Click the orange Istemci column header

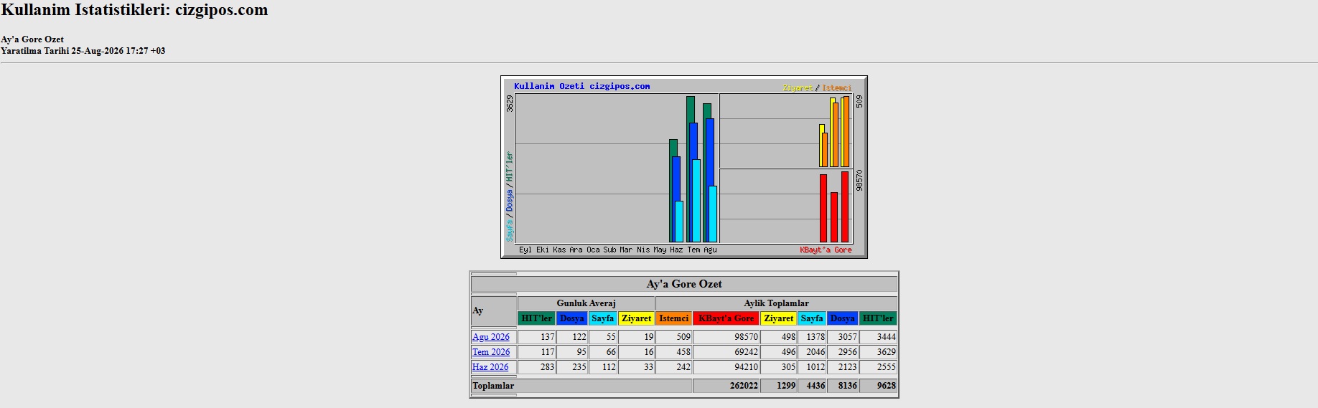click(674, 318)
